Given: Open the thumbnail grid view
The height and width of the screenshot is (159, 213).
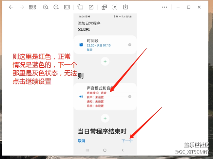Looking at the screenshot, I should tap(32, 7).
